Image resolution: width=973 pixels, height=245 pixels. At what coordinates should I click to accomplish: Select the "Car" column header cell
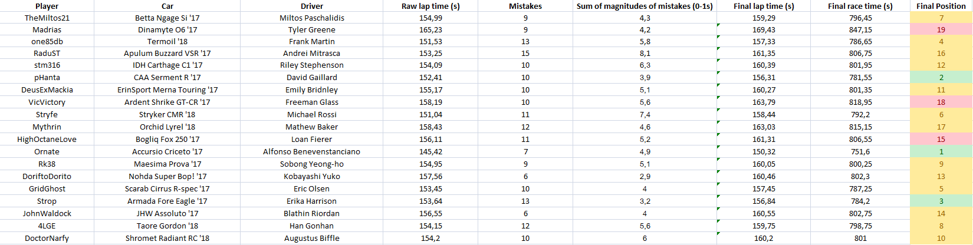(x=167, y=6)
